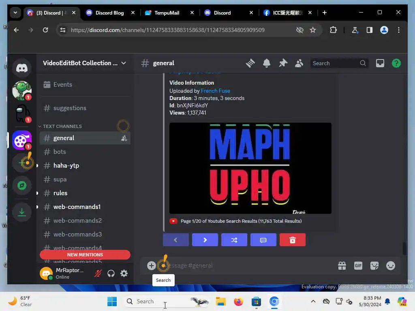This screenshot has width=415, height=311.
Task: Open the tab search dropdown arrow
Action: click(x=15, y=13)
